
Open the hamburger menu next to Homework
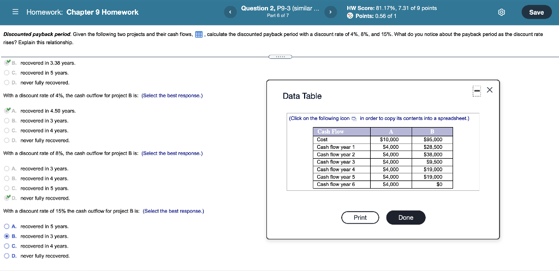pyautogui.click(x=15, y=12)
